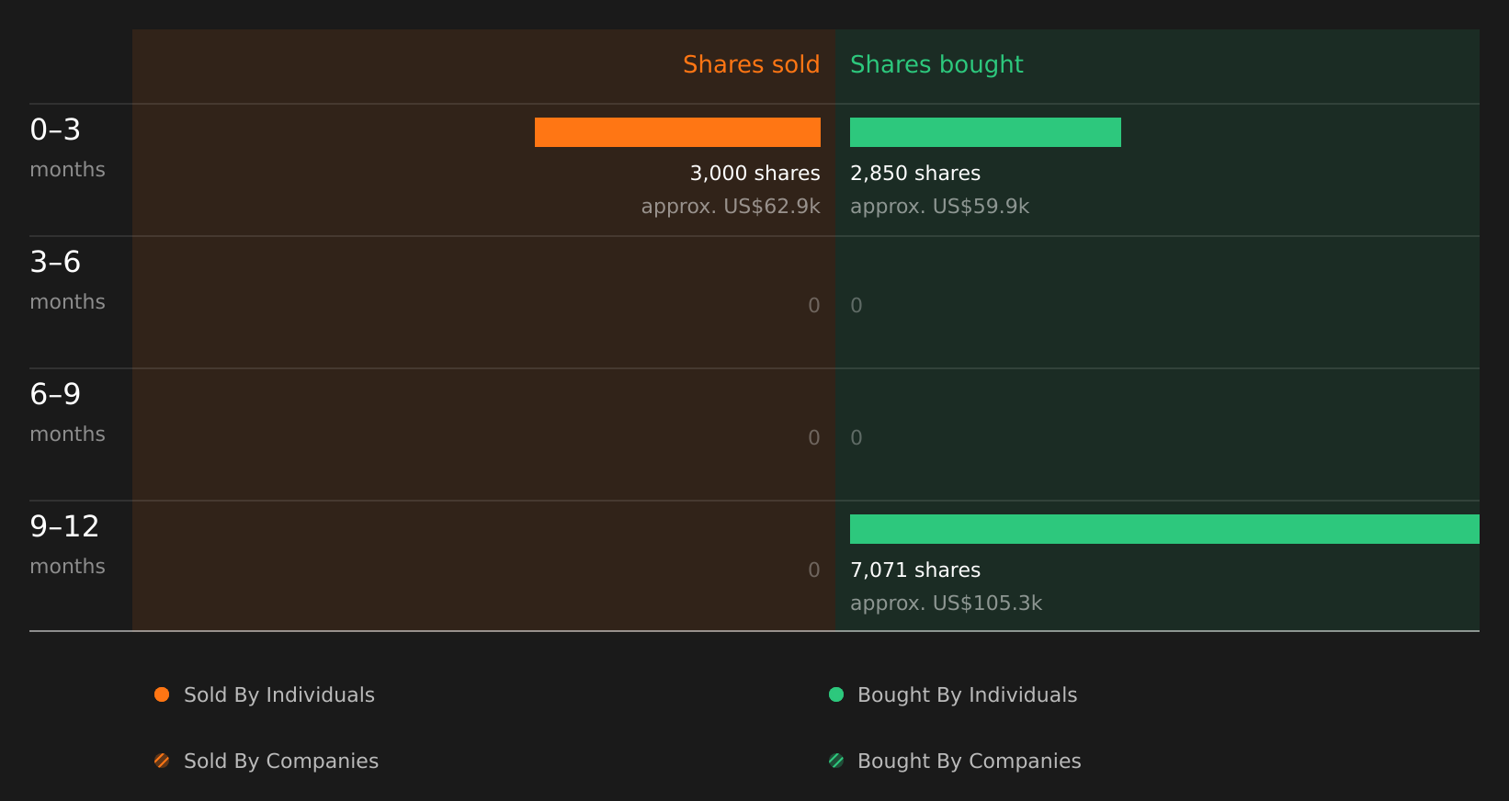Toggle the Sold By Companies legend label

(x=281, y=762)
